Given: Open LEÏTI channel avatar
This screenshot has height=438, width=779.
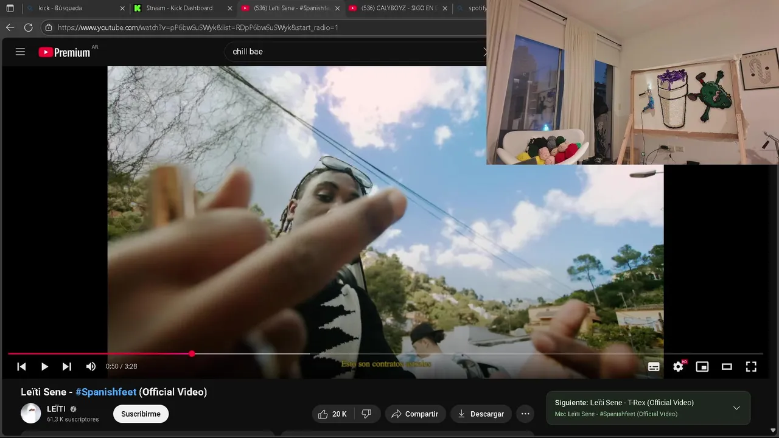Looking at the screenshot, I should pos(31,413).
